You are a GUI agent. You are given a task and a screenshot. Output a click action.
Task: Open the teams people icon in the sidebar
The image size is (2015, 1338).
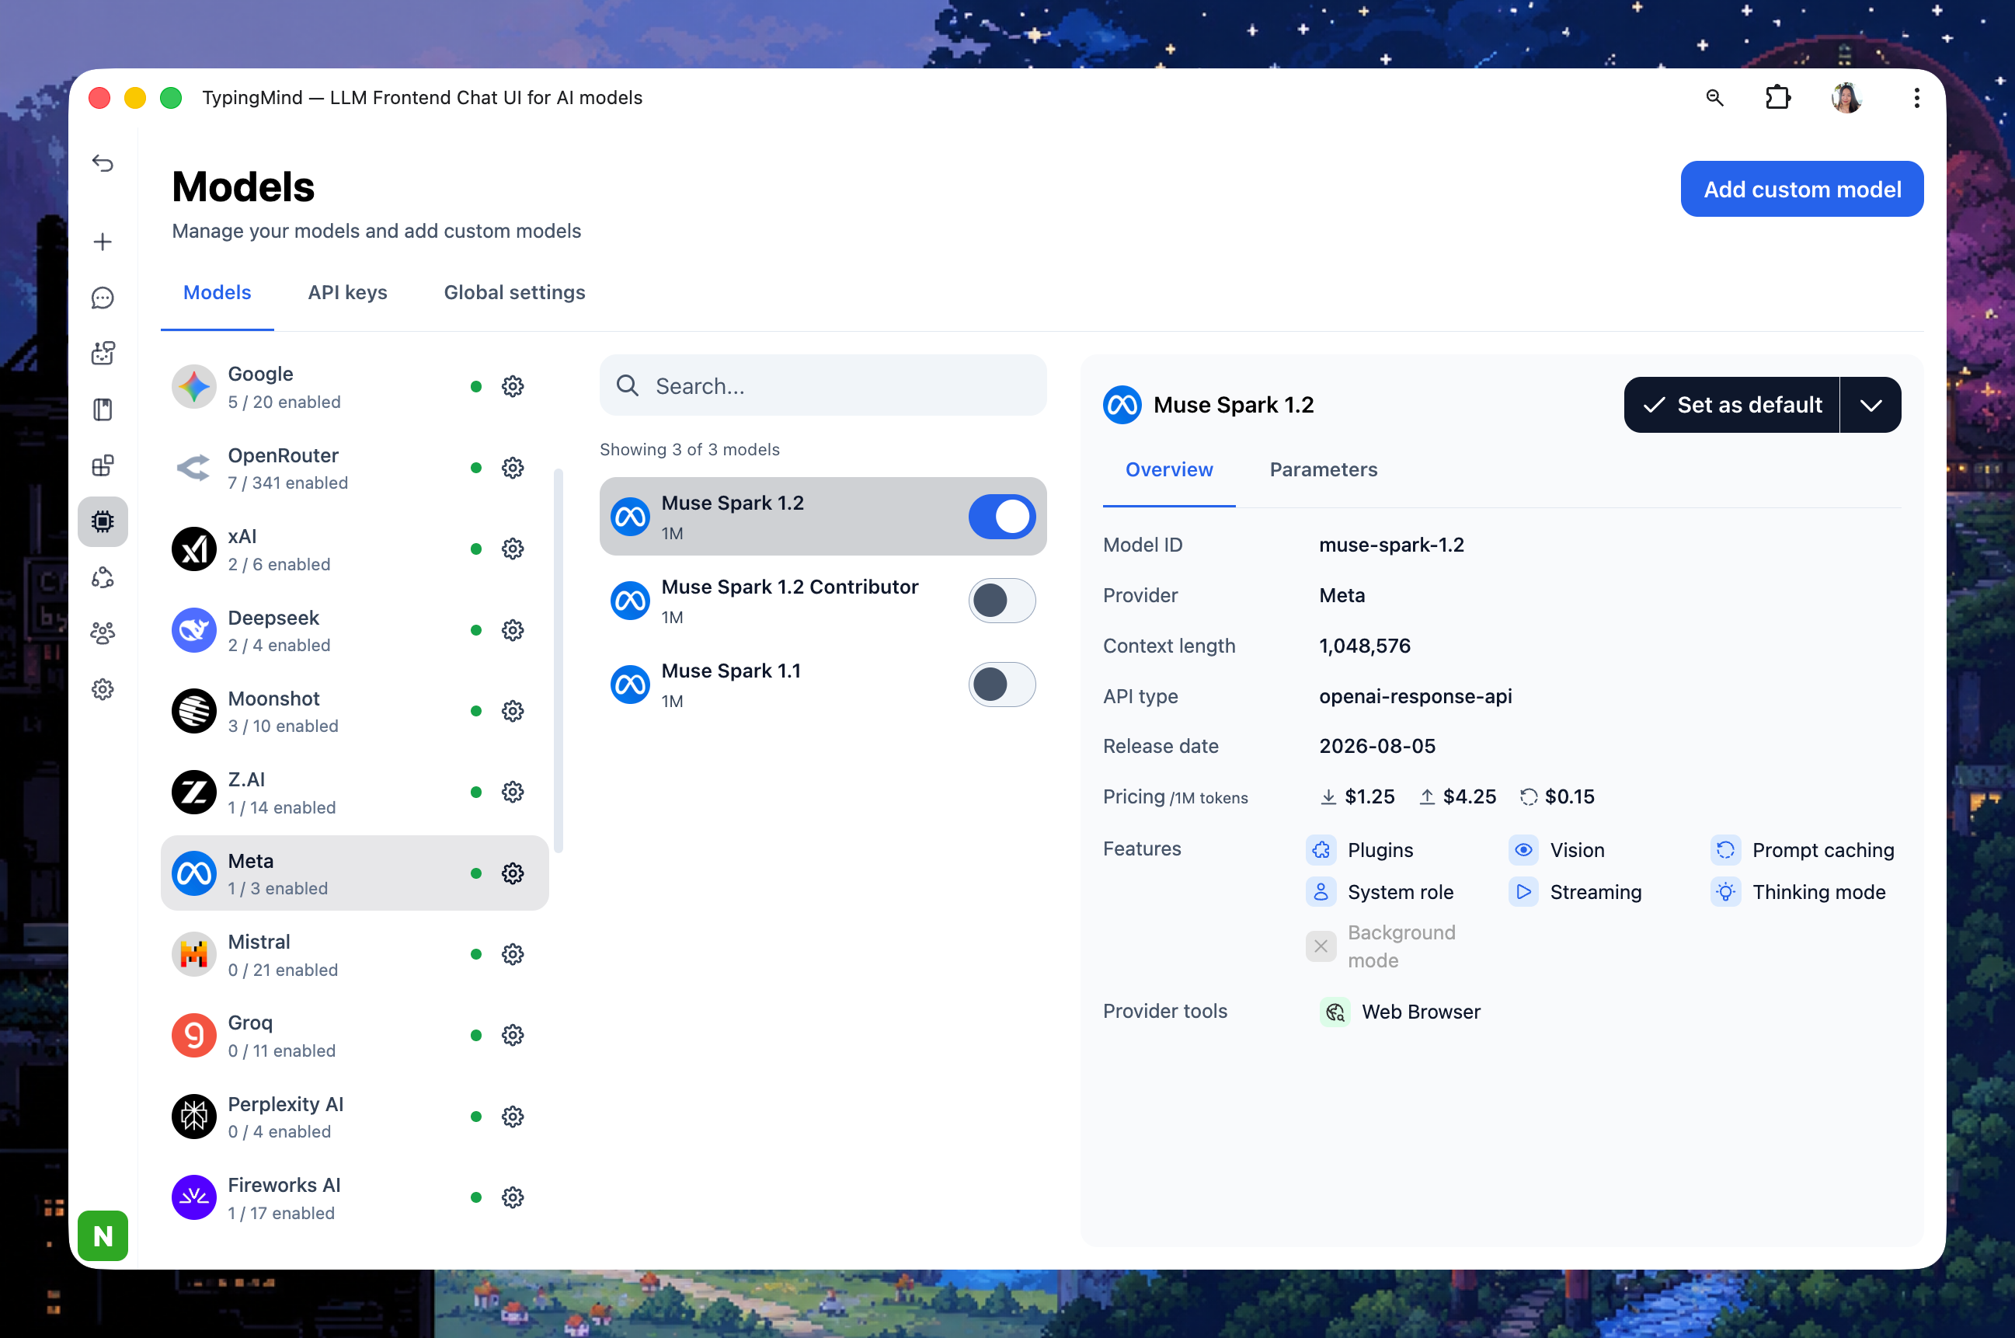[103, 633]
